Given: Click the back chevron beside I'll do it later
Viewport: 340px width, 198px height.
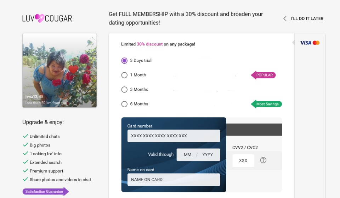Looking at the screenshot, I should pyautogui.click(x=285, y=18).
